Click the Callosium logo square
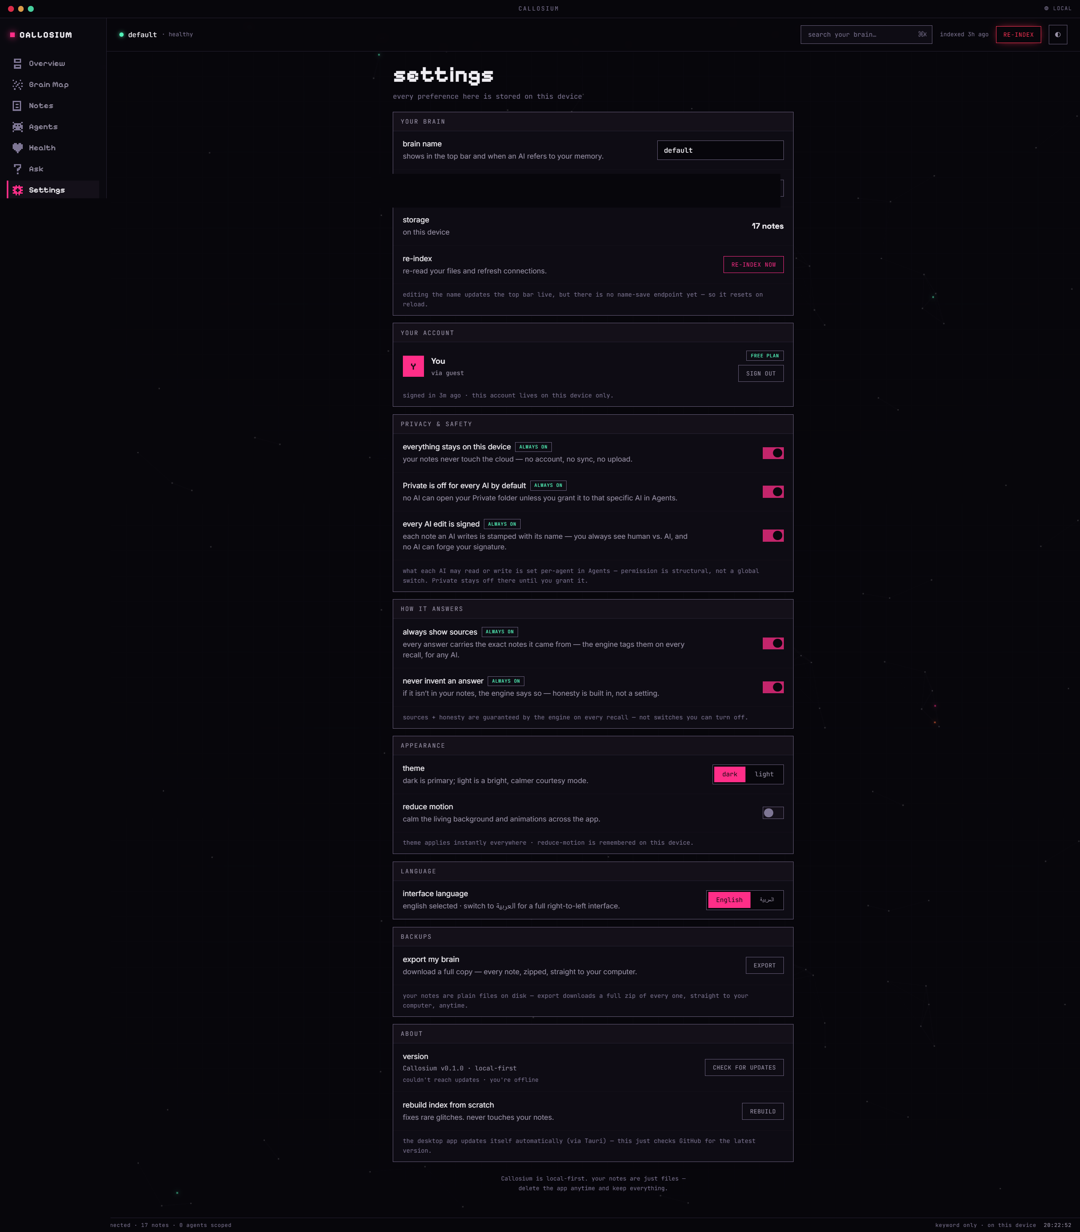Image resolution: width=1080 pixels, height=1232 pixels. pyautogui.click(x=12, y=35)
